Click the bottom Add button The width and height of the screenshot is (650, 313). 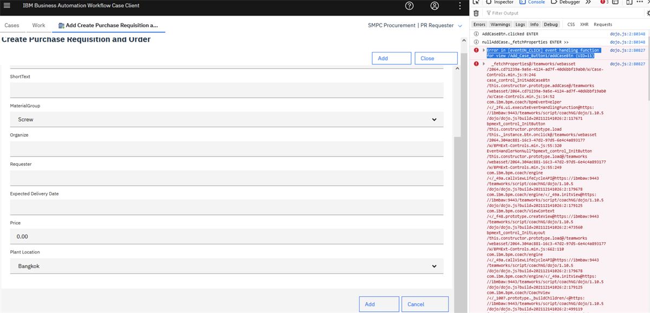tap(379, 304)
